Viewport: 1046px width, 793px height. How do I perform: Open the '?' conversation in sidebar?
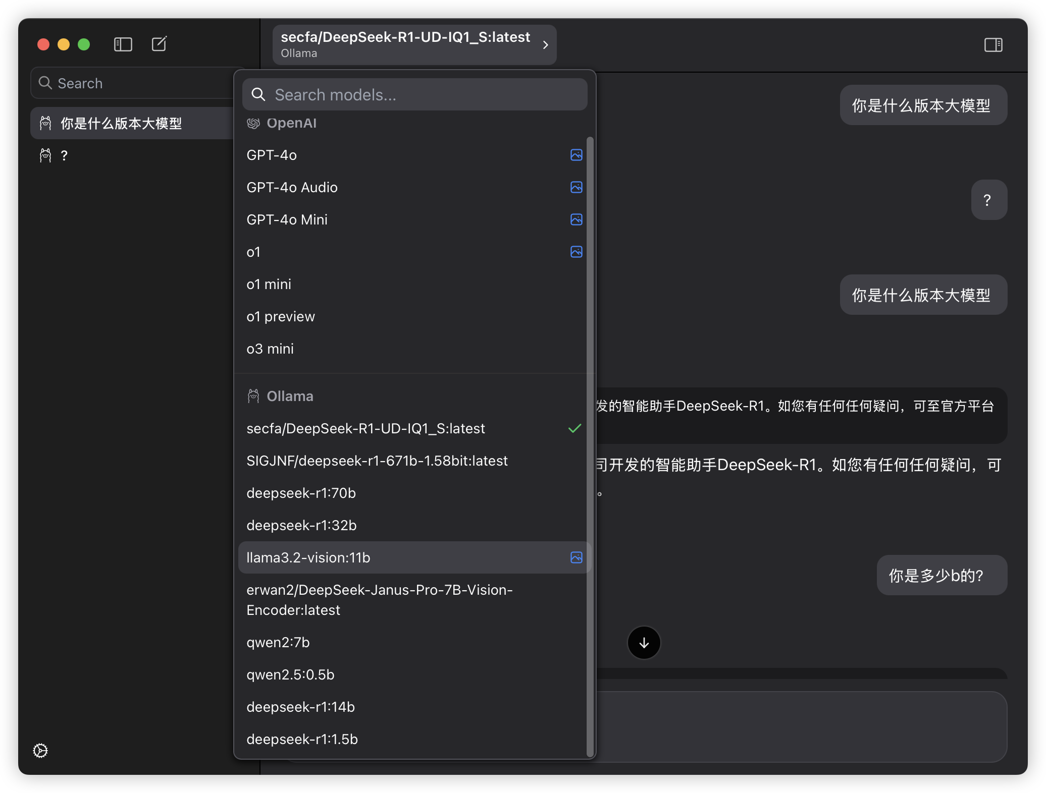pos(64,155)
